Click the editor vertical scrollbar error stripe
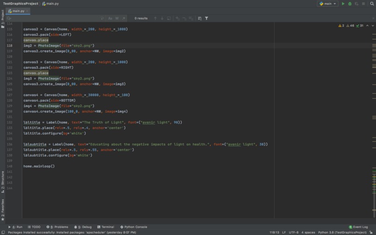376x235 pixels. (374, 120)
